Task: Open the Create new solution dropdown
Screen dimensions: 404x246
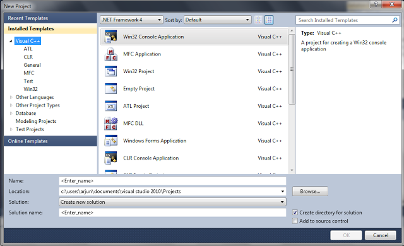Action: [172, 202]
